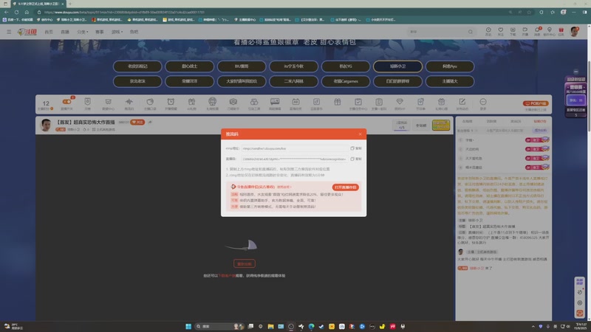Close the orange stream key dialog
This screenshot has width=591, height=332.
point(360,134)
